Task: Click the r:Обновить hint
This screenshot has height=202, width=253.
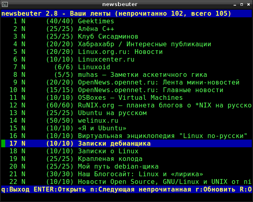Action: click(x=215, y=190)
